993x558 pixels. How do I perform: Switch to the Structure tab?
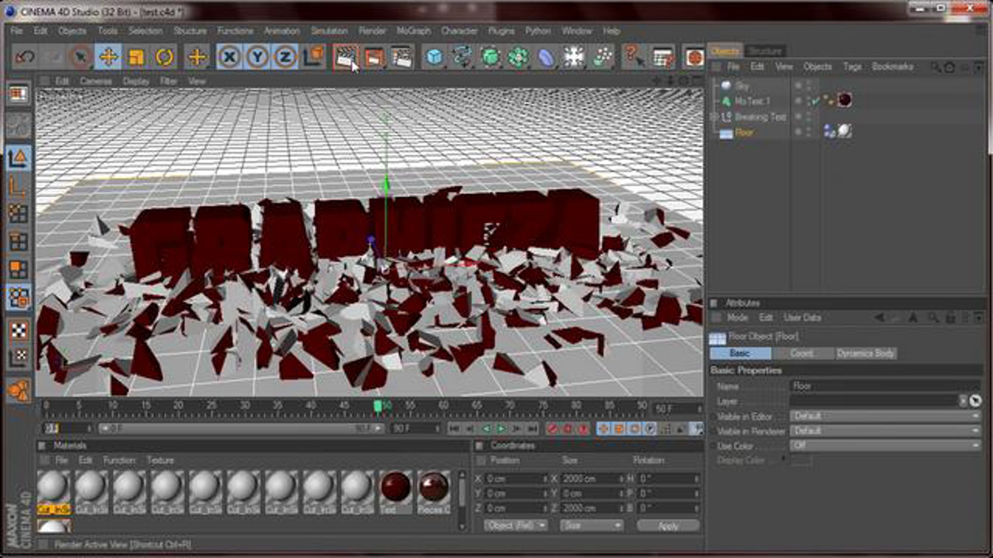point(765,51)
